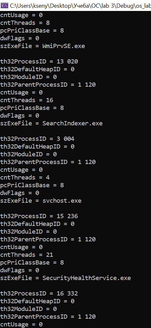The width and height of the screenshot is (151, 328).
Task: Select th32DefaultHeapID line of process 16 332
Action: tap(37, 301)
